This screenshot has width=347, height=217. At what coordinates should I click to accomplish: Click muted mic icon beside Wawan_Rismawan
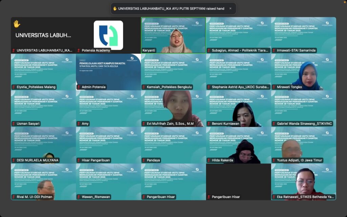pyautogui.click(x=79, y=197)
